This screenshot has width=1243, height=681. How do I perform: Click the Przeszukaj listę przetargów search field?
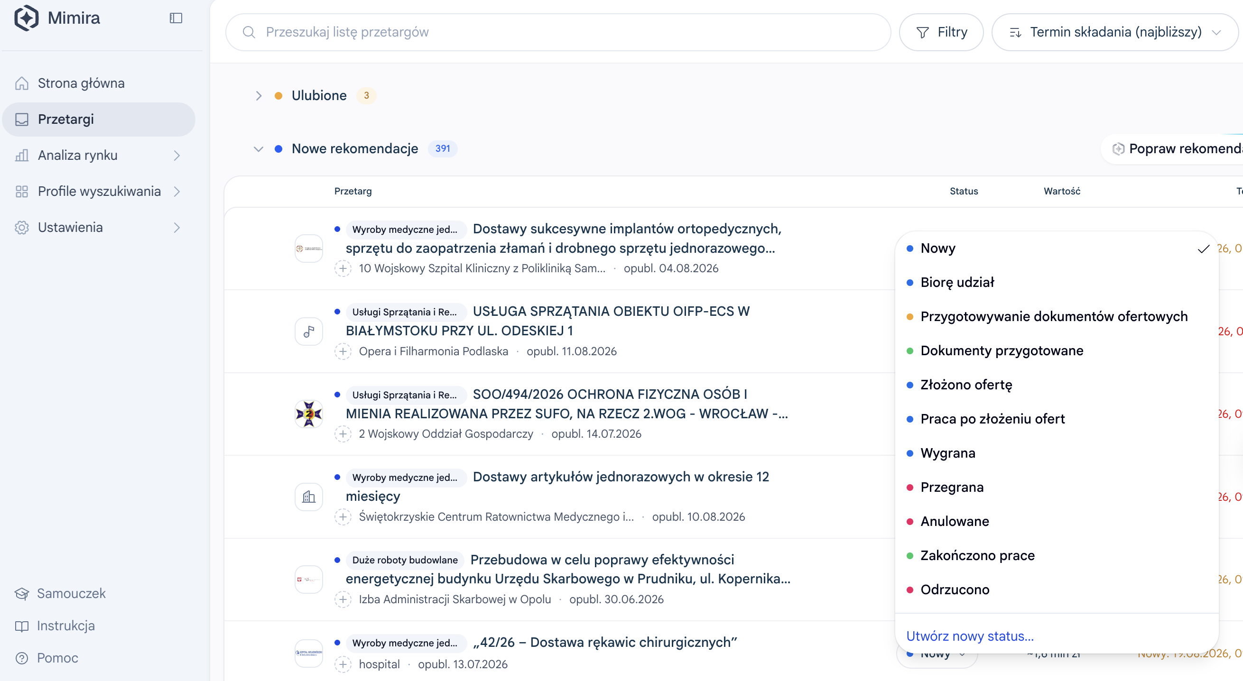coord(558,32)
